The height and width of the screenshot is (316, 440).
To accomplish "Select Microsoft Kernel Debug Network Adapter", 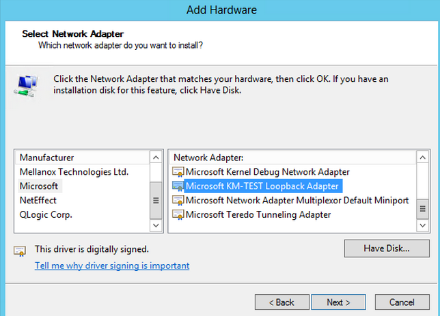I will [267, 172].
